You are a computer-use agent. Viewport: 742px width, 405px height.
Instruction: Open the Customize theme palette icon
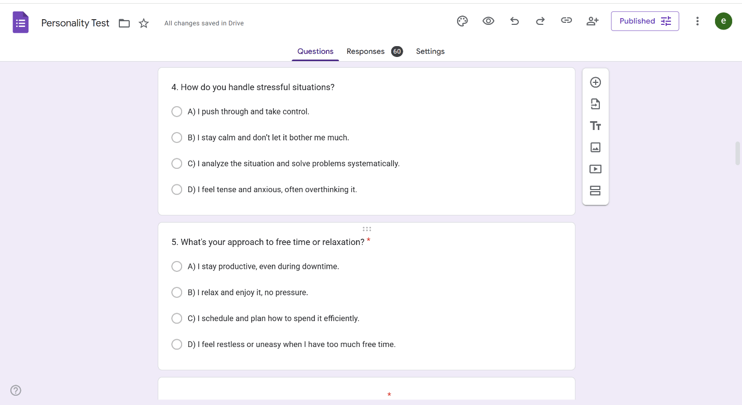click(462, 21)
